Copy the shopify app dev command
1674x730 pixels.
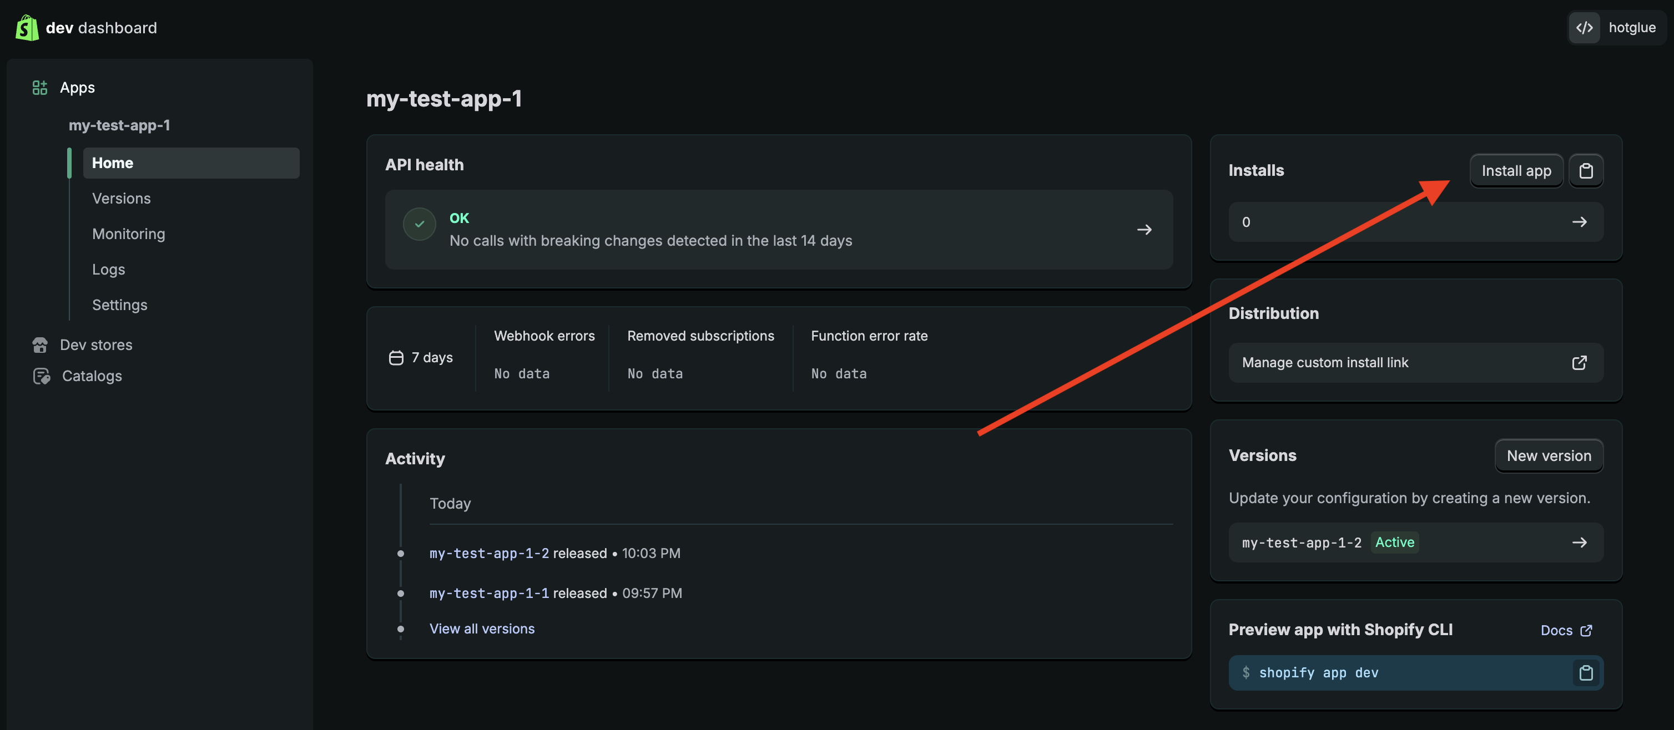click(x=1586, y=673)
